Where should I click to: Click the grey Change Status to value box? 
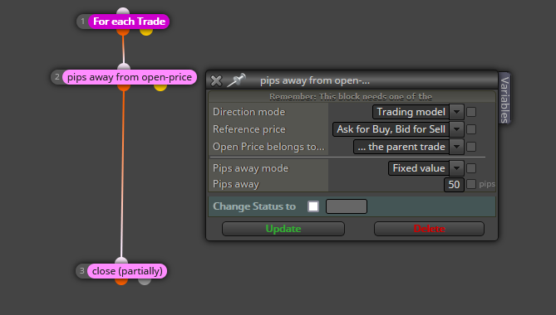347,206
